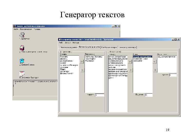Select Шерлок Холмс in the Словарь list
The height and width of the screenshot is (139, 185).
(x=66, y=73)
